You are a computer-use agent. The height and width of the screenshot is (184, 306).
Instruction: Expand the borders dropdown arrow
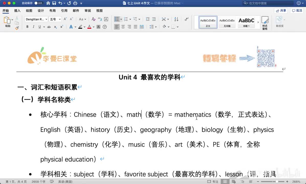click(x=178, y=27)
